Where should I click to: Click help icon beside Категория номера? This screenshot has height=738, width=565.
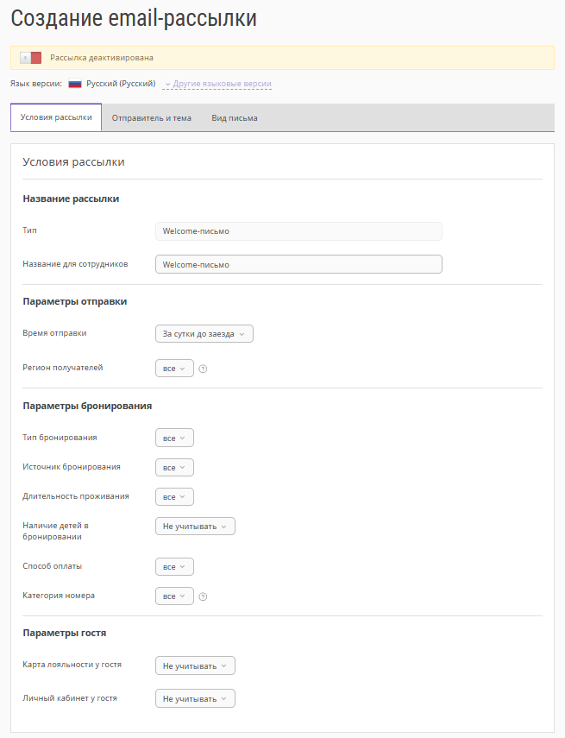(x=204, y=596)
